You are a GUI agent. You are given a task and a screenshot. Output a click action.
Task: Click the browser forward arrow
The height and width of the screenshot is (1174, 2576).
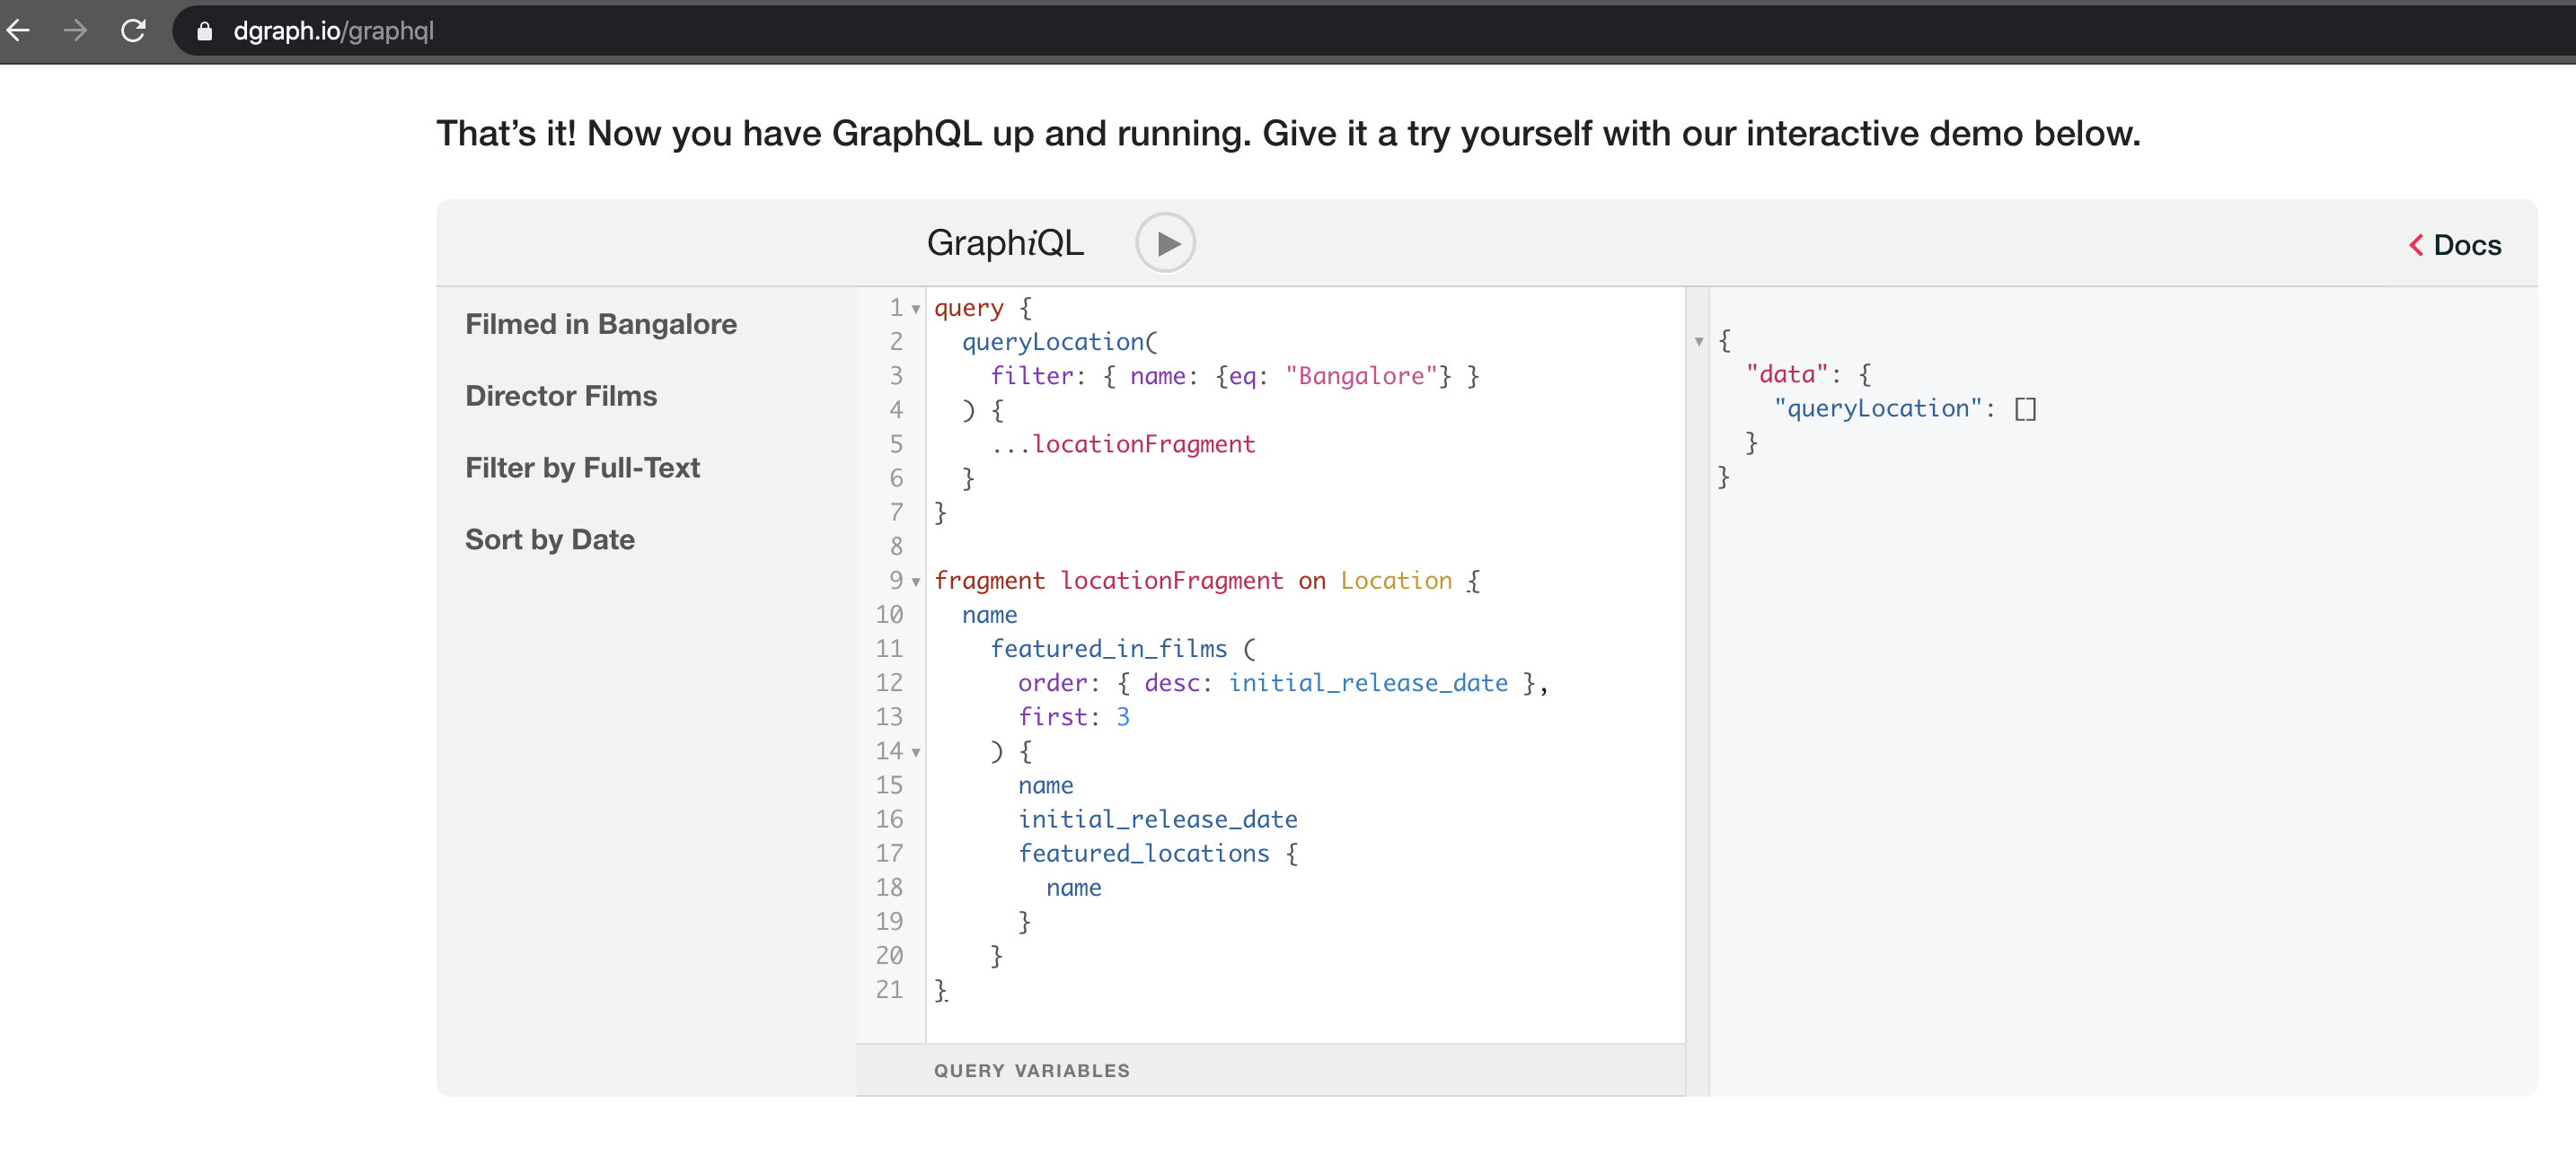click(75, 31)
